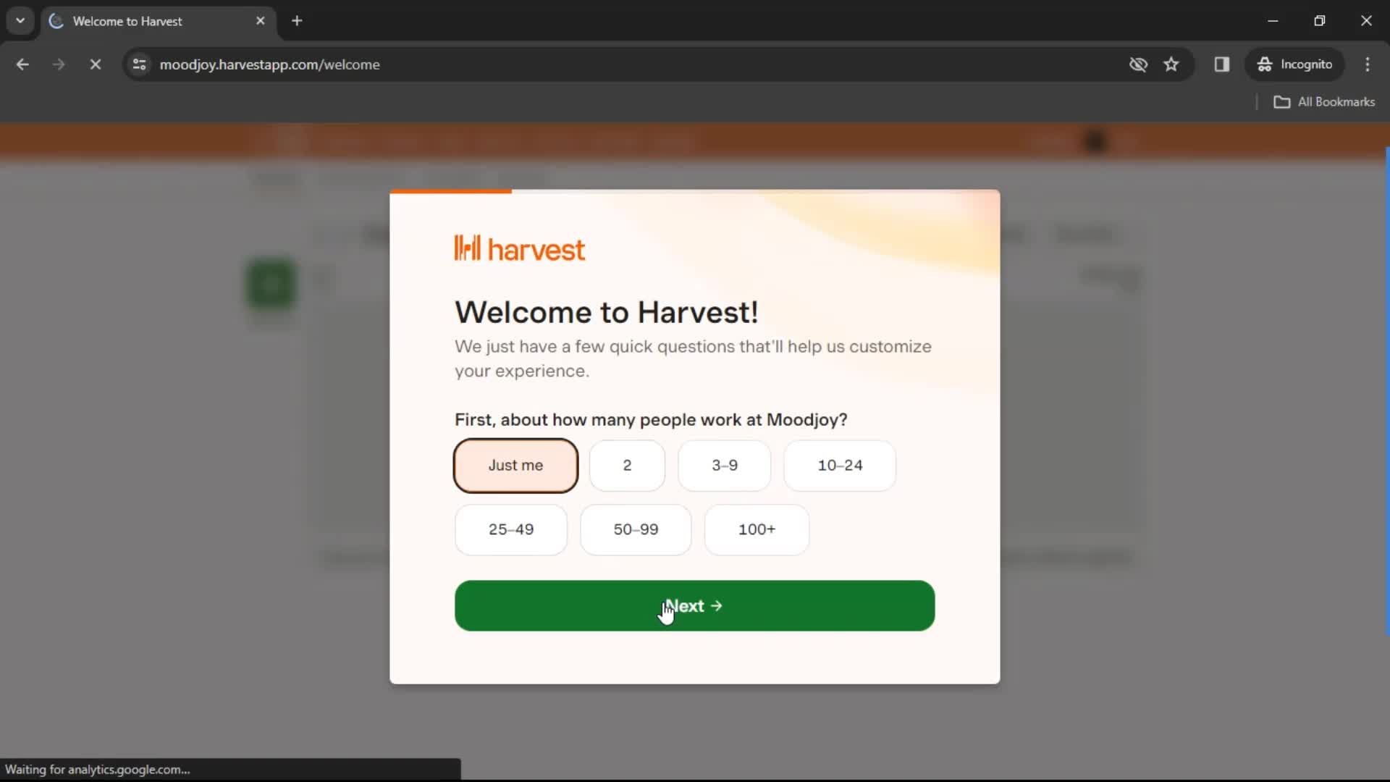The image size is (1390, 782).
Task: Select the 3-9 employees option
Action: coord(725,465)
